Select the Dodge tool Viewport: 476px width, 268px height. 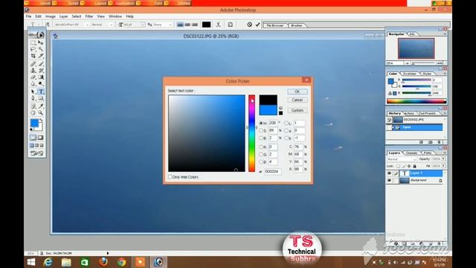[x=41, y=84]
